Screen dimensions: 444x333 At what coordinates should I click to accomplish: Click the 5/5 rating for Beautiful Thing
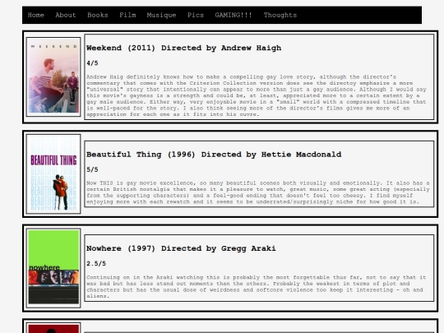[92, 169]
